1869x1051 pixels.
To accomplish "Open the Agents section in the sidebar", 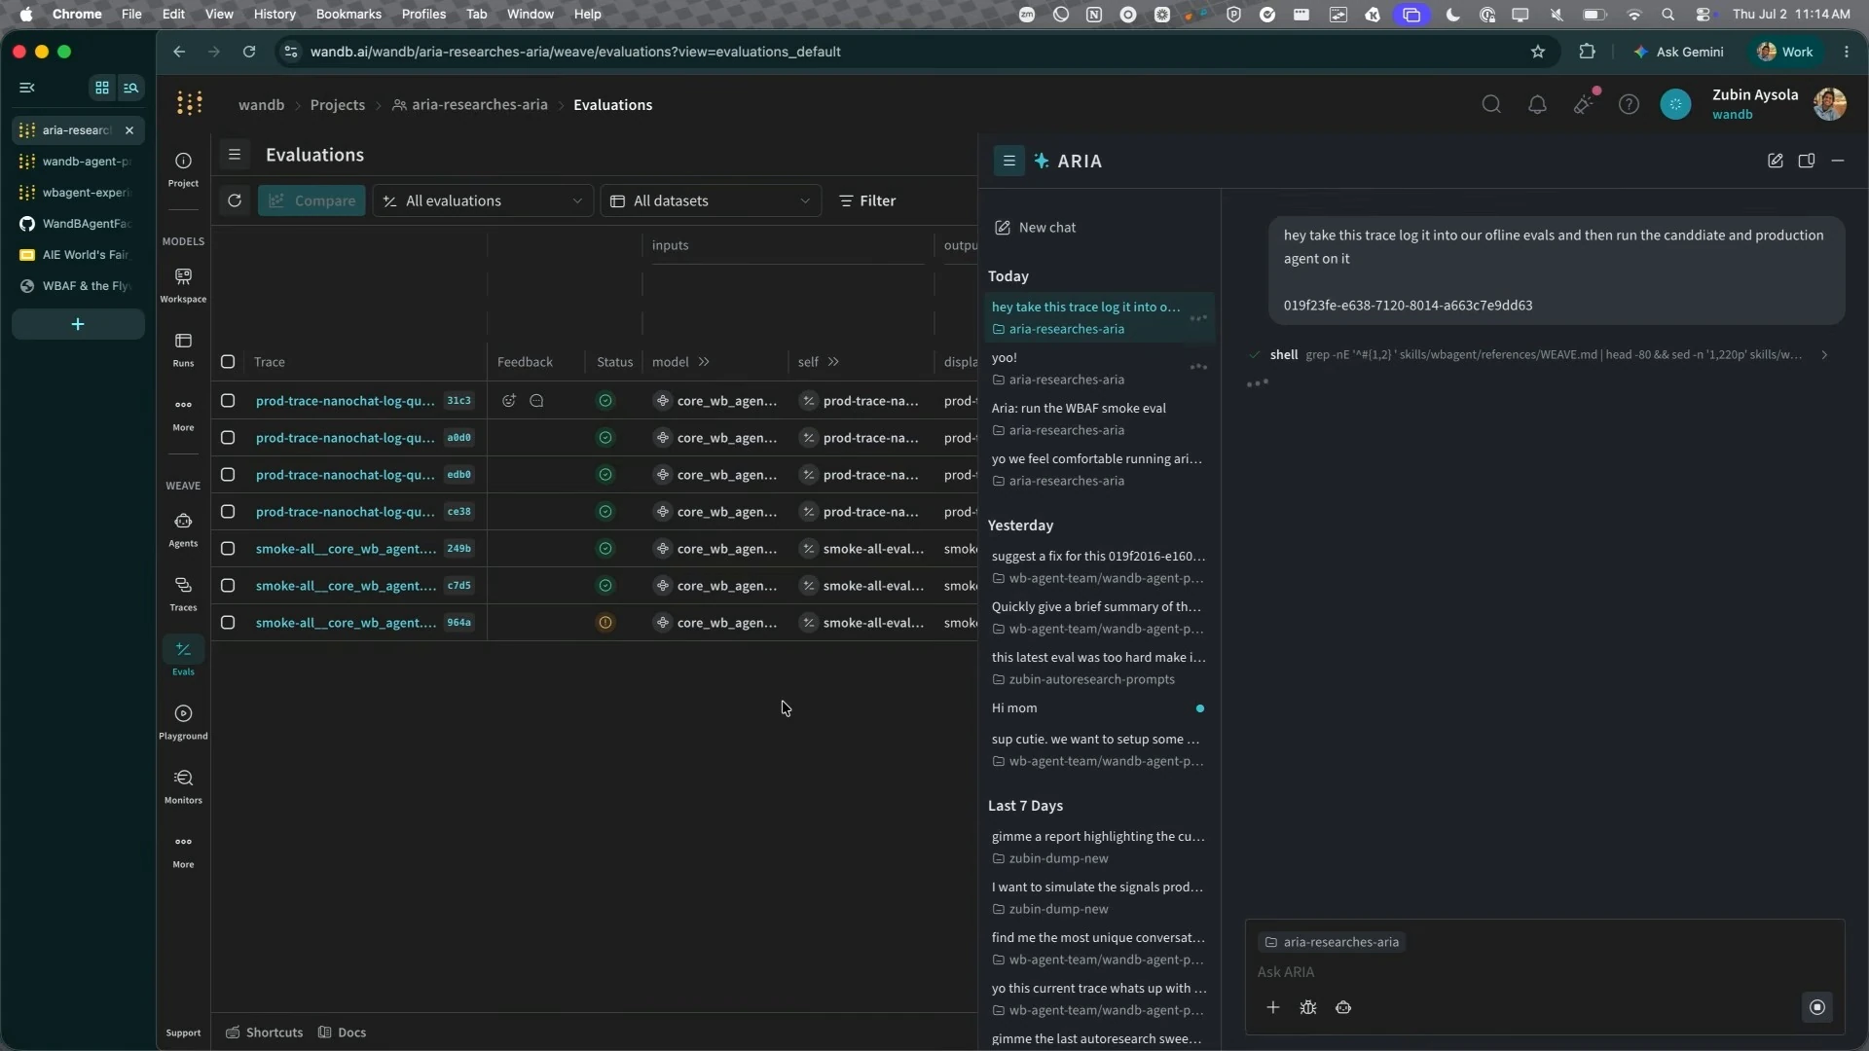I will pos(183,529).
